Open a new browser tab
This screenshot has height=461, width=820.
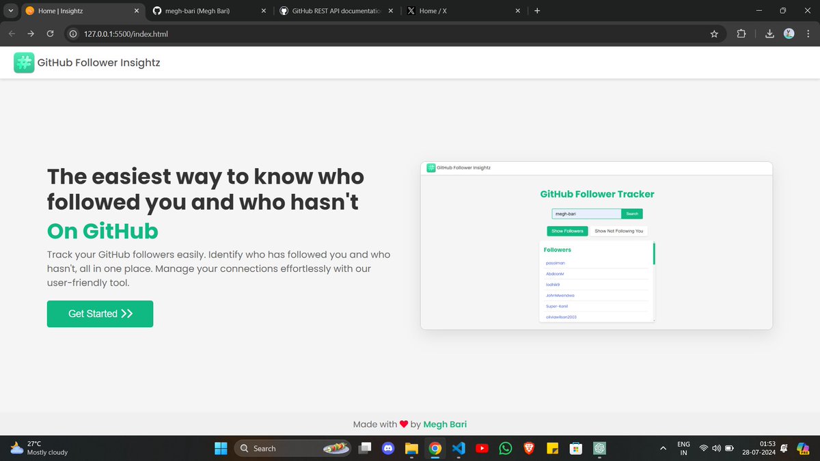pos(537,11)
